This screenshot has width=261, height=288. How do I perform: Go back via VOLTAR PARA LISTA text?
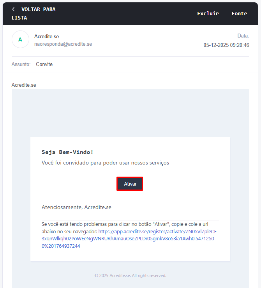(x=38, y=9)
